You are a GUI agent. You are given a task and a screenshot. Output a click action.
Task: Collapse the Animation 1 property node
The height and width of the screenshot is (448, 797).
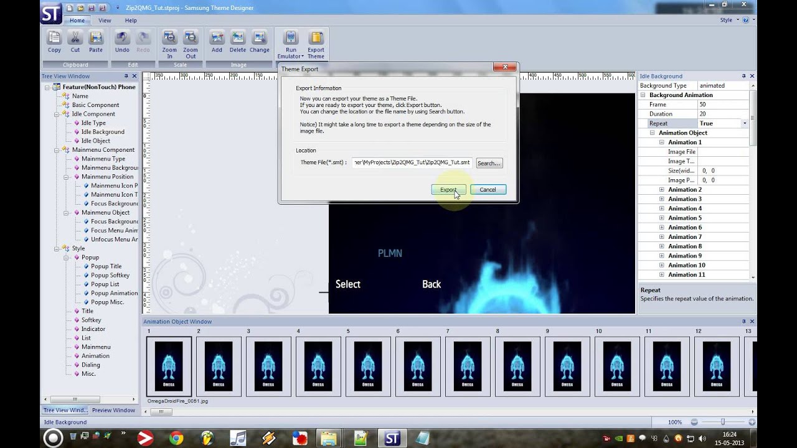point(662,142)
